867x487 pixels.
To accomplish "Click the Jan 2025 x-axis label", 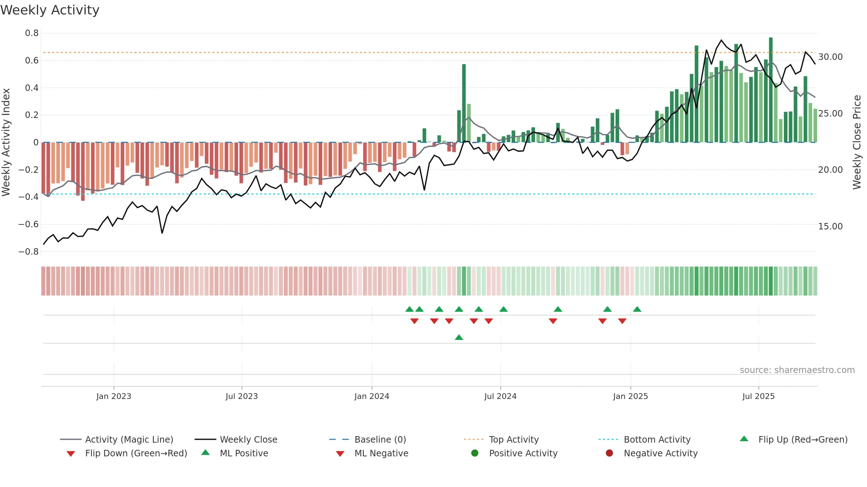I will point(630,396).
